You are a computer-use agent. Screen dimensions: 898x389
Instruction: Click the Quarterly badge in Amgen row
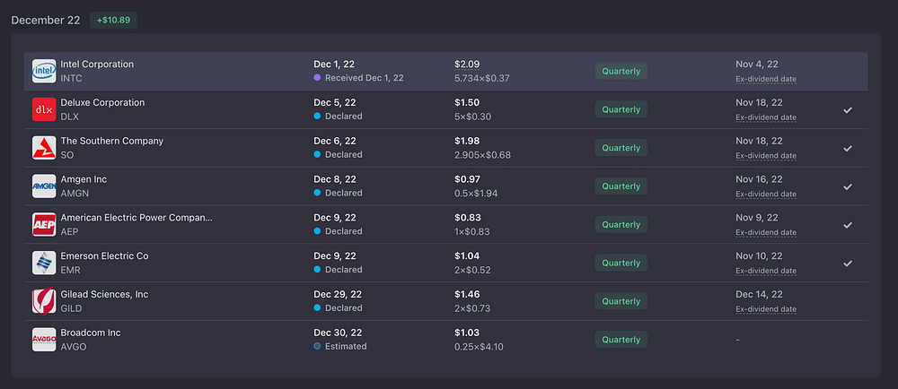(x=621, y=186)
